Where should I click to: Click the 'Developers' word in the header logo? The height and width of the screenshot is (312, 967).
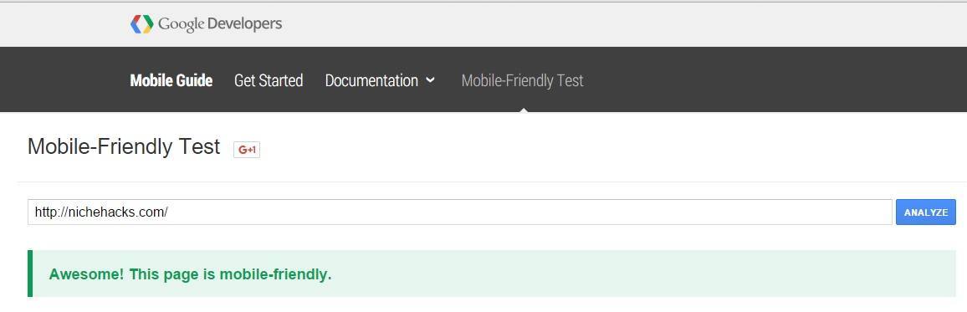[245, 24]
